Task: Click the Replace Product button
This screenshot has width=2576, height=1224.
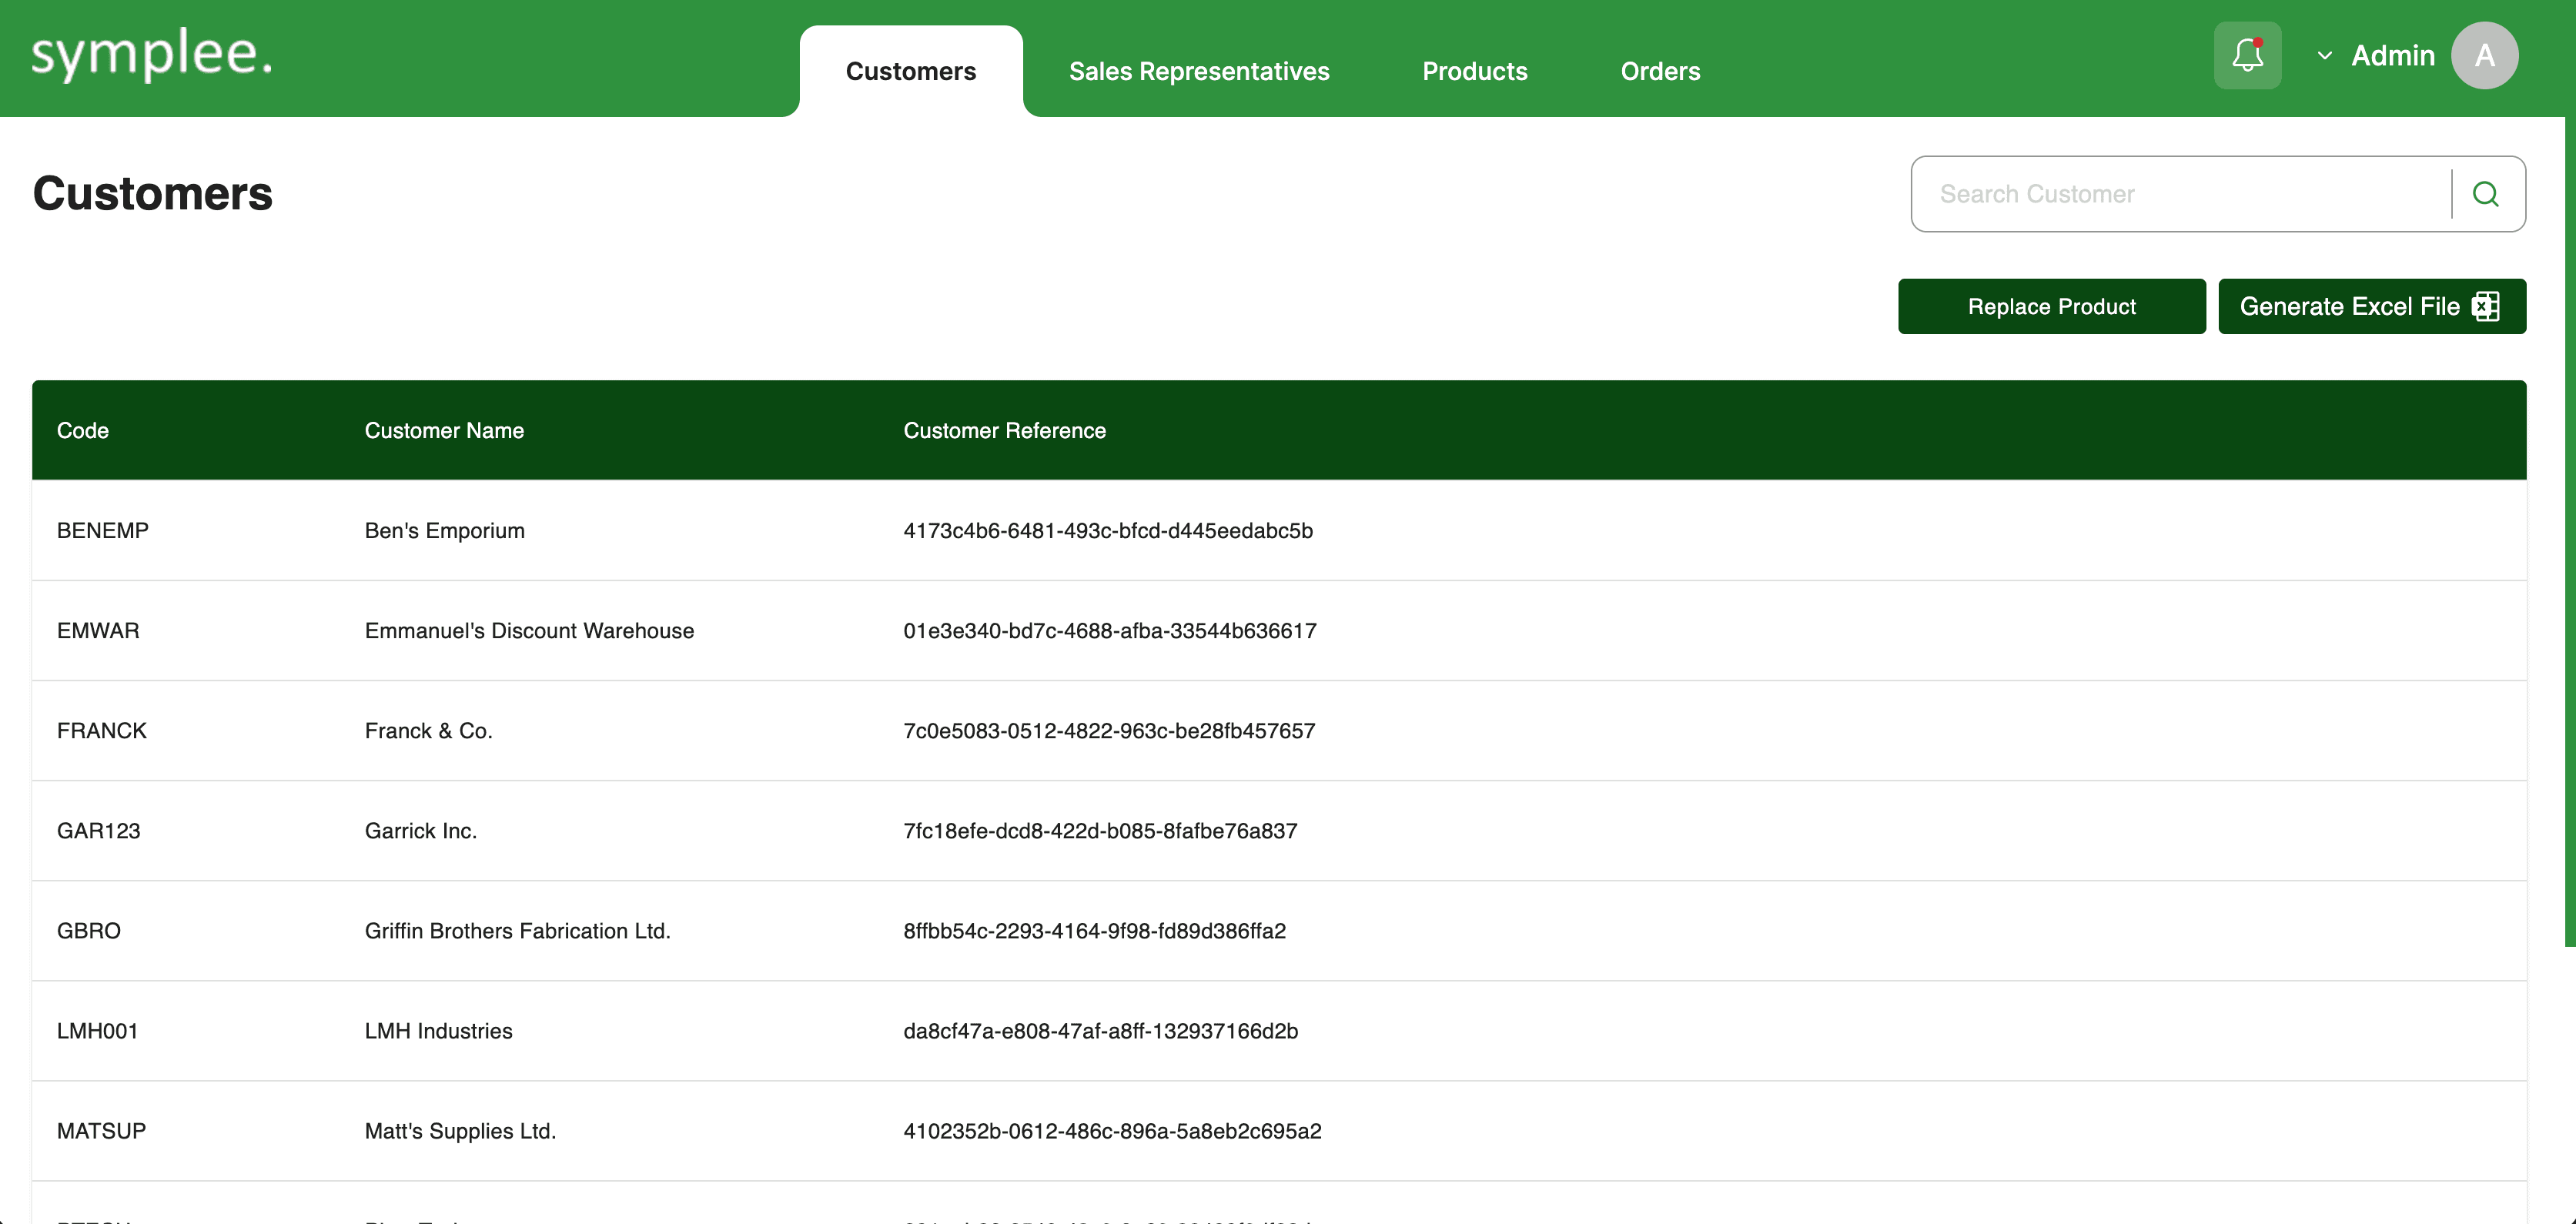Action: pyautogui.click(x=2051, y=306)
